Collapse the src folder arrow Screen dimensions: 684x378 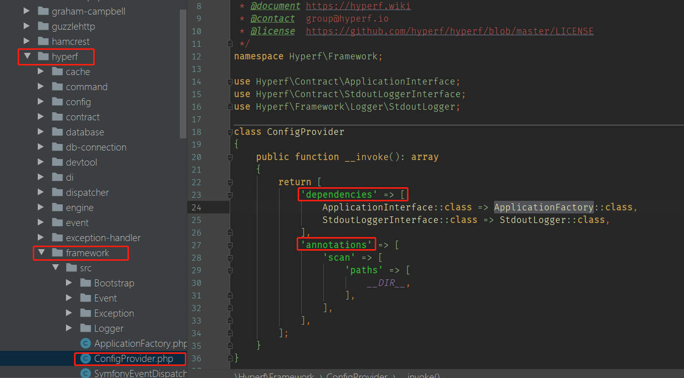point(55,268)
